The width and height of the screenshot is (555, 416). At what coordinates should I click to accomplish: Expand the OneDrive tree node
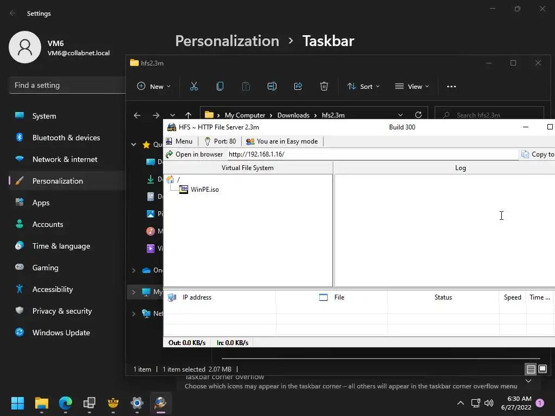click(134, 270)
